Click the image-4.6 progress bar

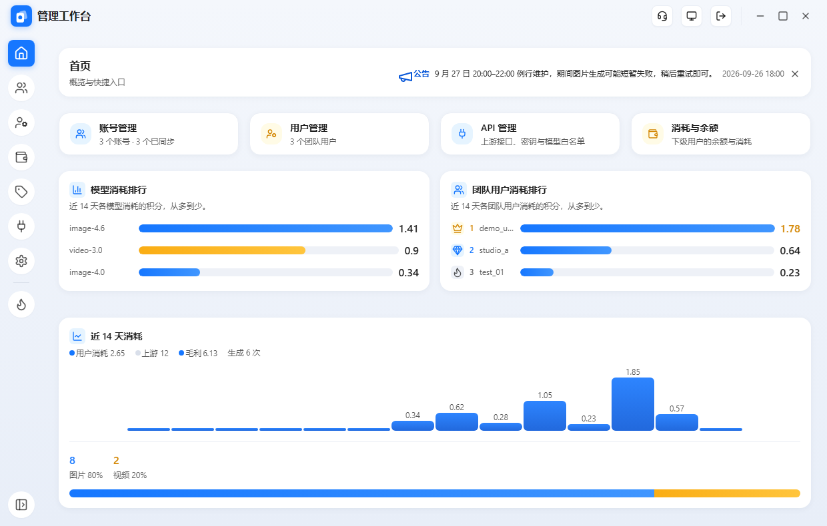tap(265, 228)
